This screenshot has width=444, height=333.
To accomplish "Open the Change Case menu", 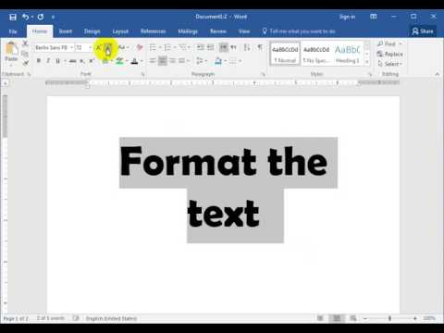I will coord(123,47).
